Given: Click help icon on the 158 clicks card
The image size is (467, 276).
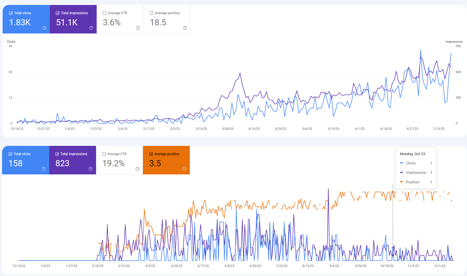Looking at the screenshot, I should [44, 169].
